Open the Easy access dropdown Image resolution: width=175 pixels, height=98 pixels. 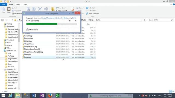point(62,11)
